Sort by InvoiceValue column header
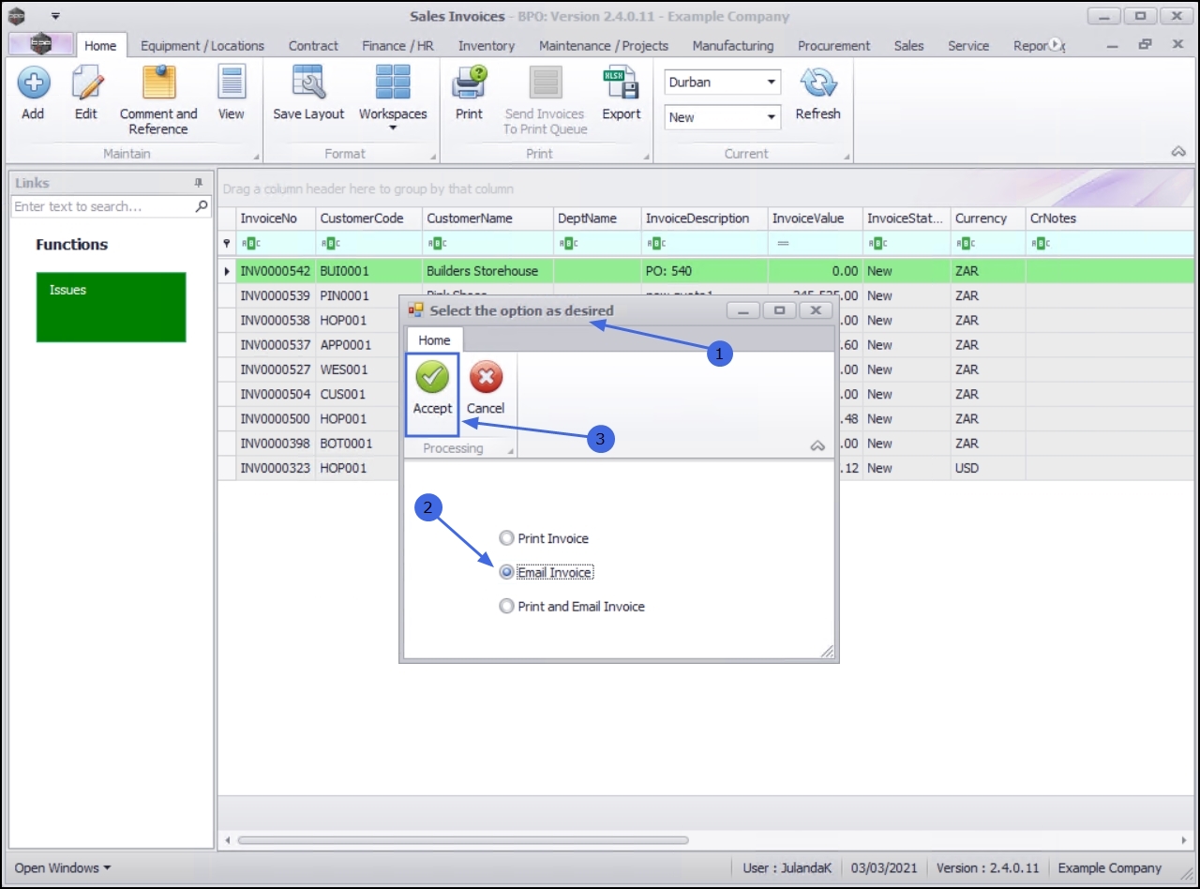This screenshot has height=889, width=1200. tap(815, 218)
